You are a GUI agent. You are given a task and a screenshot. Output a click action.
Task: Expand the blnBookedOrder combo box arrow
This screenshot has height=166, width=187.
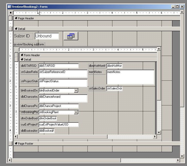click(76, 90)
